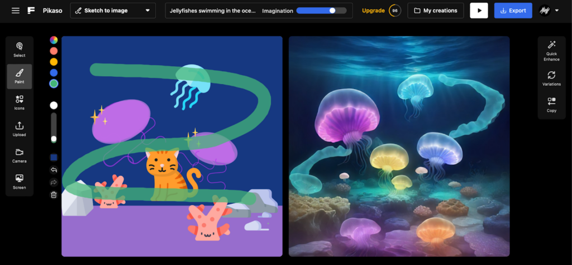Click the Quick Enhance wand icon
Viewport: 572px width, 265px height.
coord(551,49)
